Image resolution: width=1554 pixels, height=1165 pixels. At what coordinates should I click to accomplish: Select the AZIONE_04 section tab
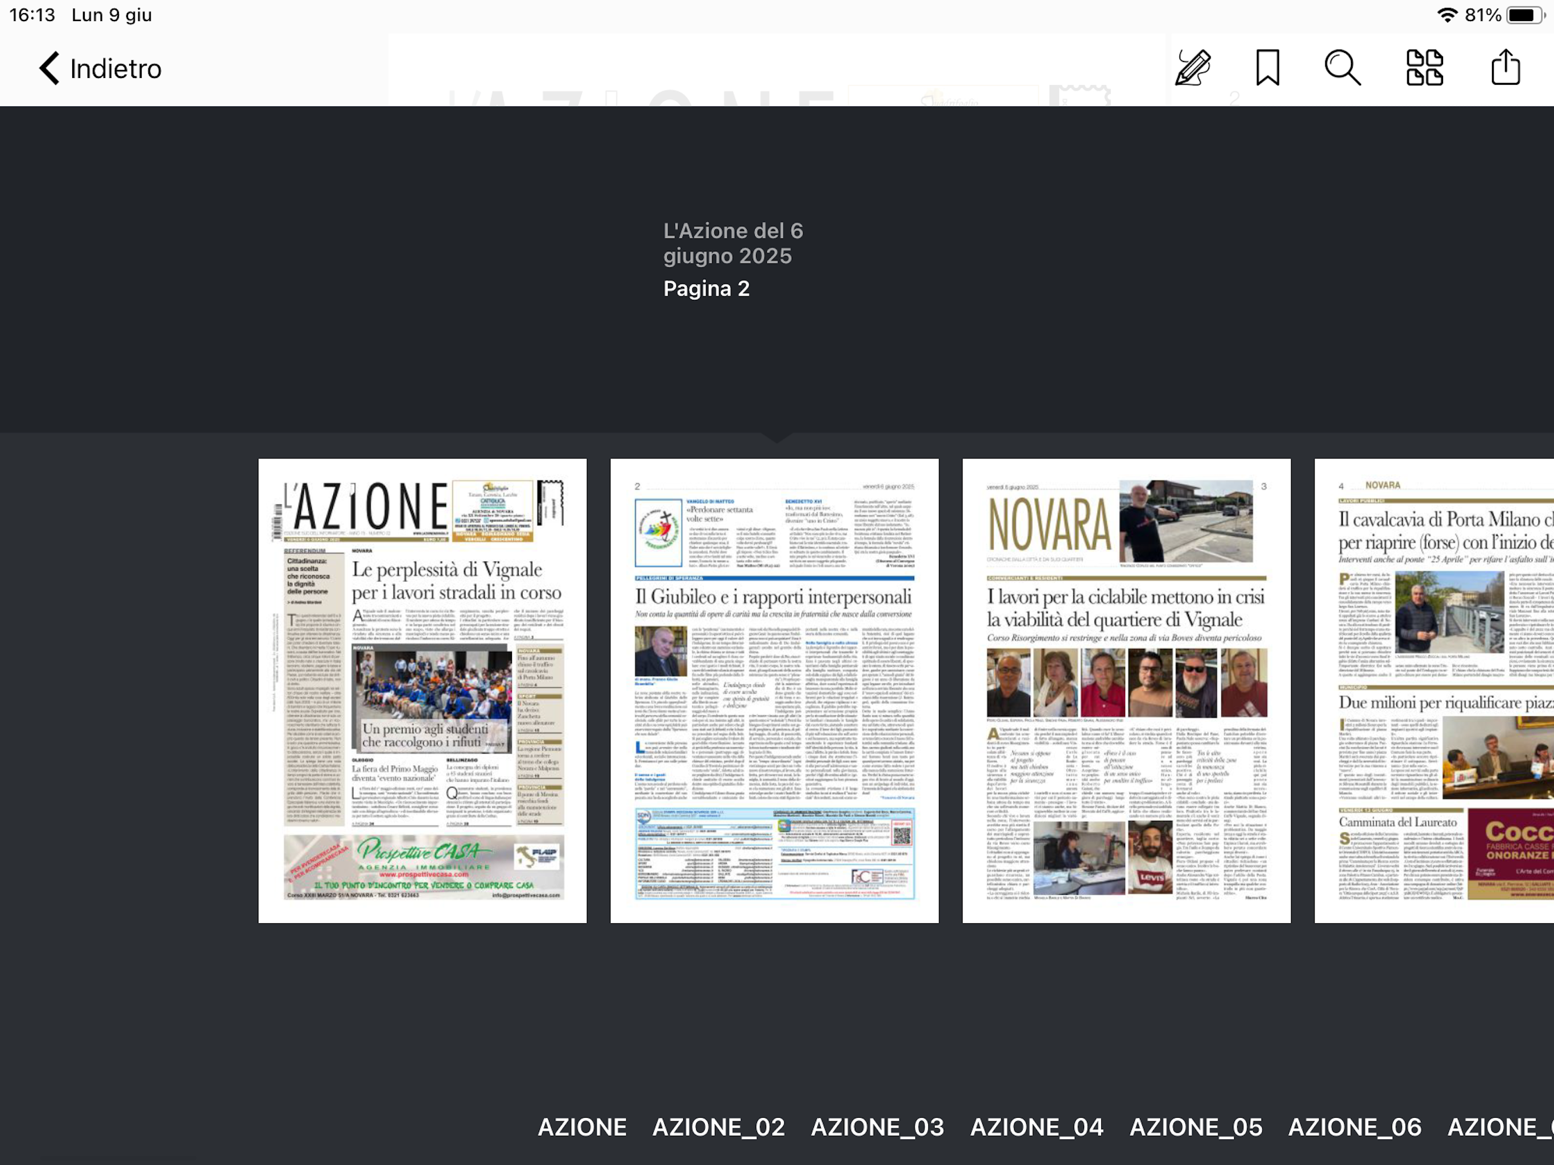point(1036,1127)
